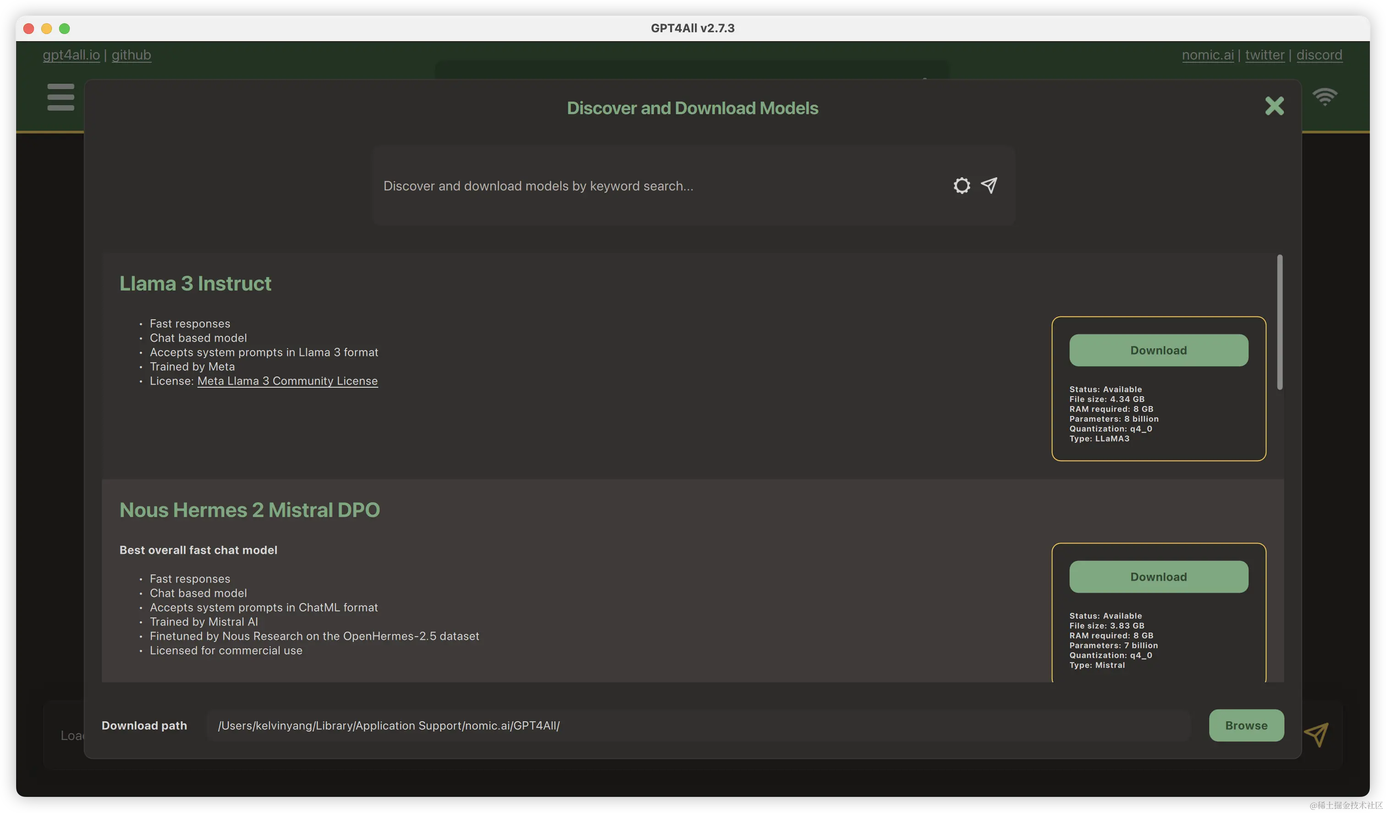The height and width of the screenshot is (813, 1386).
Task: Click the network wifi status icon
Action: click(x=1325, y=97)
